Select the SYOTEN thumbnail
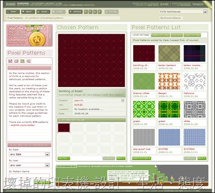The height and width of the screenshot is (193, 215). (169, 137)
